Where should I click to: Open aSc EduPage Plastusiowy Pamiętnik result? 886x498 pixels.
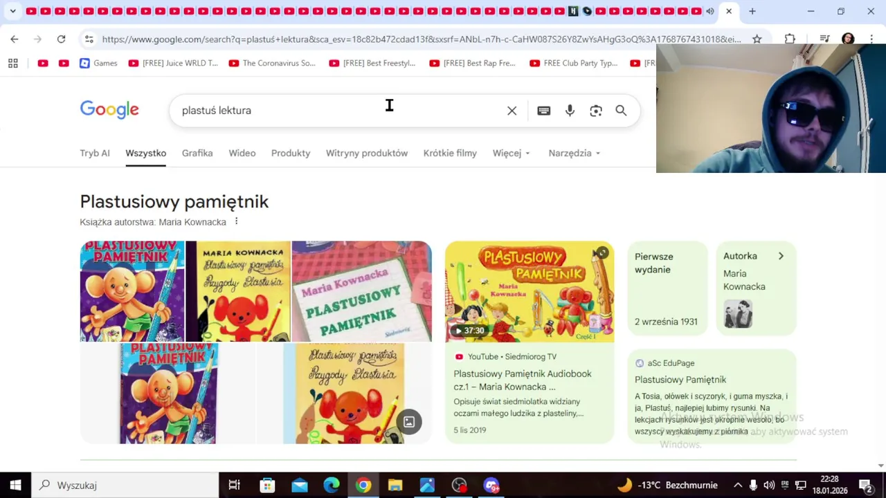click(712, 396)
